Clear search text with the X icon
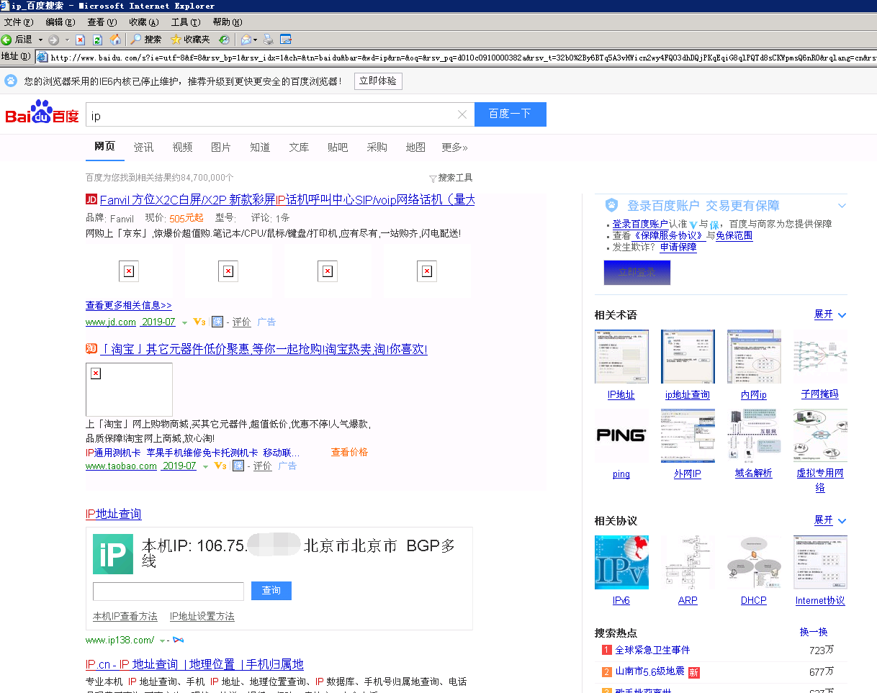 462,114
